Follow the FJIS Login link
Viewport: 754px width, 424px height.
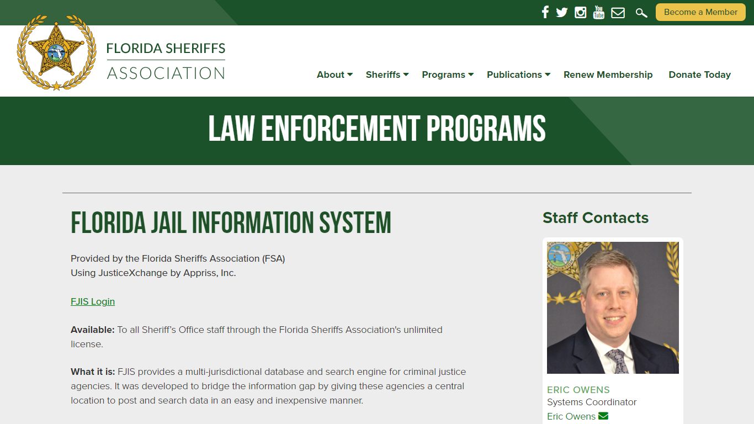point(93,301)
